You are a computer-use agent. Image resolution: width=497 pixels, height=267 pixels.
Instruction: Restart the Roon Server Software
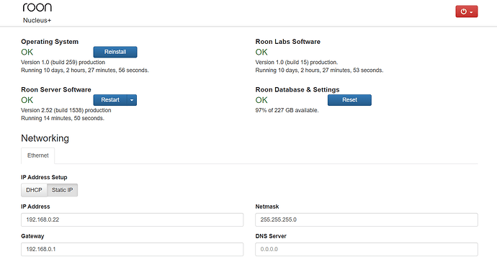pos(110,100)
